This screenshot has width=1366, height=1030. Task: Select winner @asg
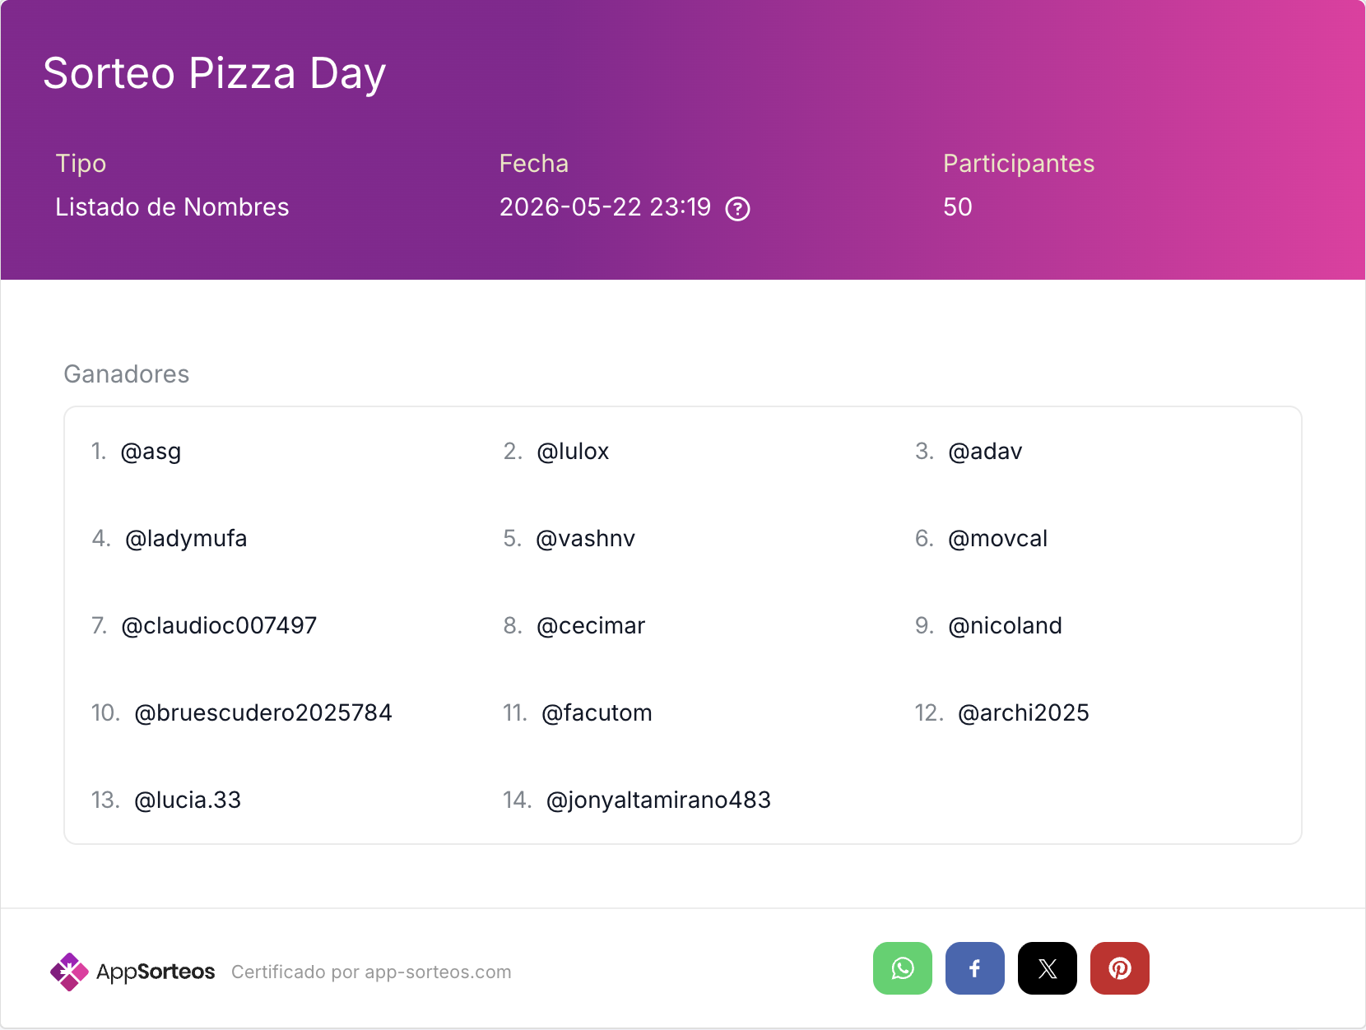151,452
